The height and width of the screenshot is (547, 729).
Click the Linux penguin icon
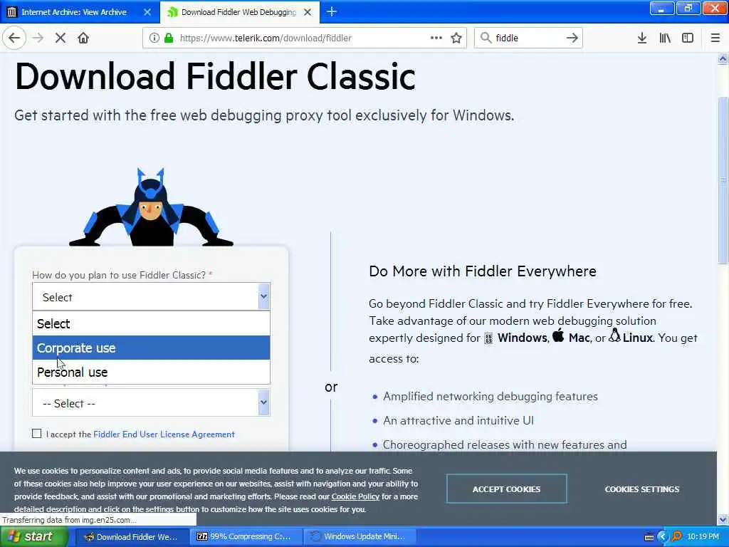[x=614, y=335]
